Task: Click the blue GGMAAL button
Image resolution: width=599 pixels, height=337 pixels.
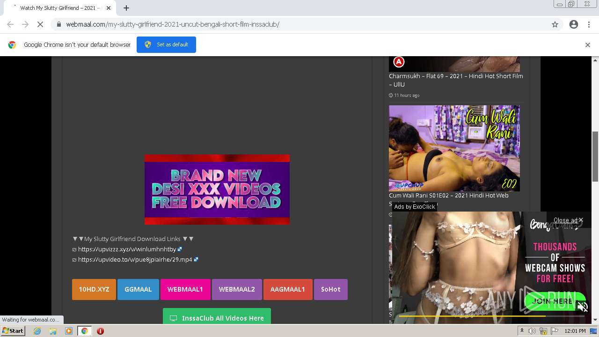Action: (x=138, y=289)
